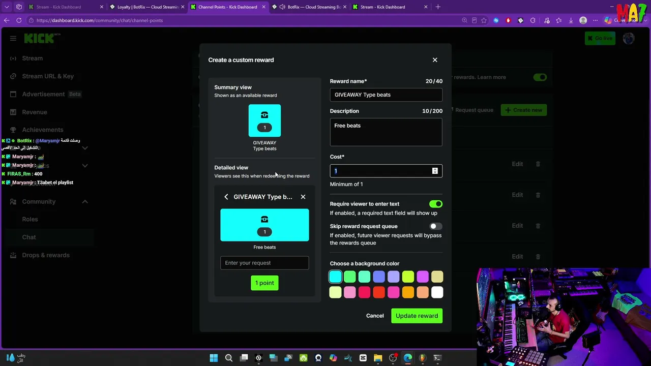This screenshot has height=366, width=651.
Task: Open the Achievements section
Action: point(43,130)
